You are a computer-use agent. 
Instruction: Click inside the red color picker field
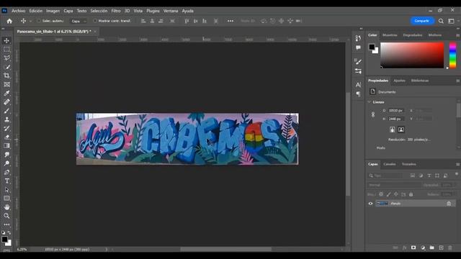point(412,55)
